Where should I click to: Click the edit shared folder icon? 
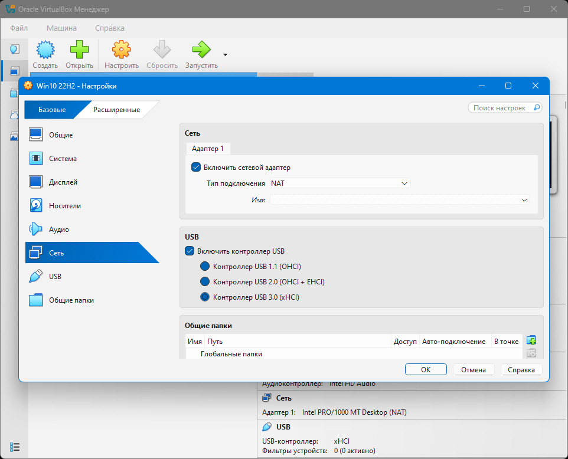(x=531, y=353)
